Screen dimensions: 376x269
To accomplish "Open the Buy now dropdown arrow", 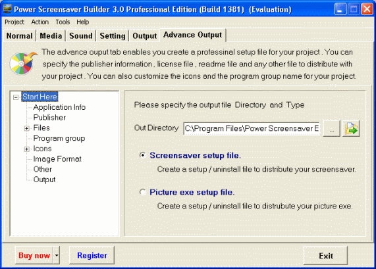I will pyautogui.click(x=57, y=255).
